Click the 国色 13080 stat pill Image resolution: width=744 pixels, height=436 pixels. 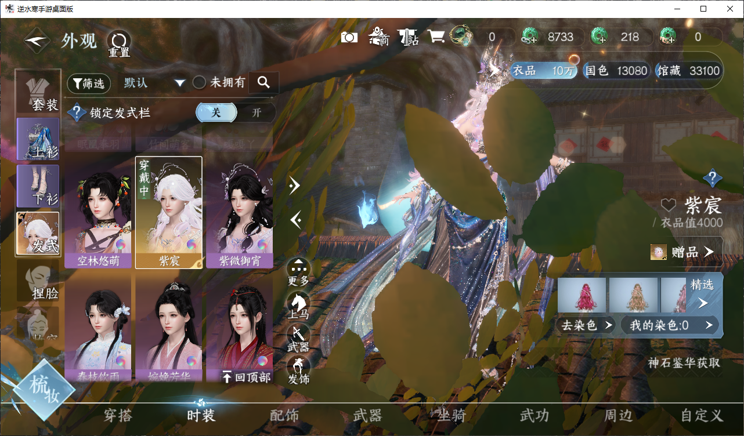click(616, 71)
